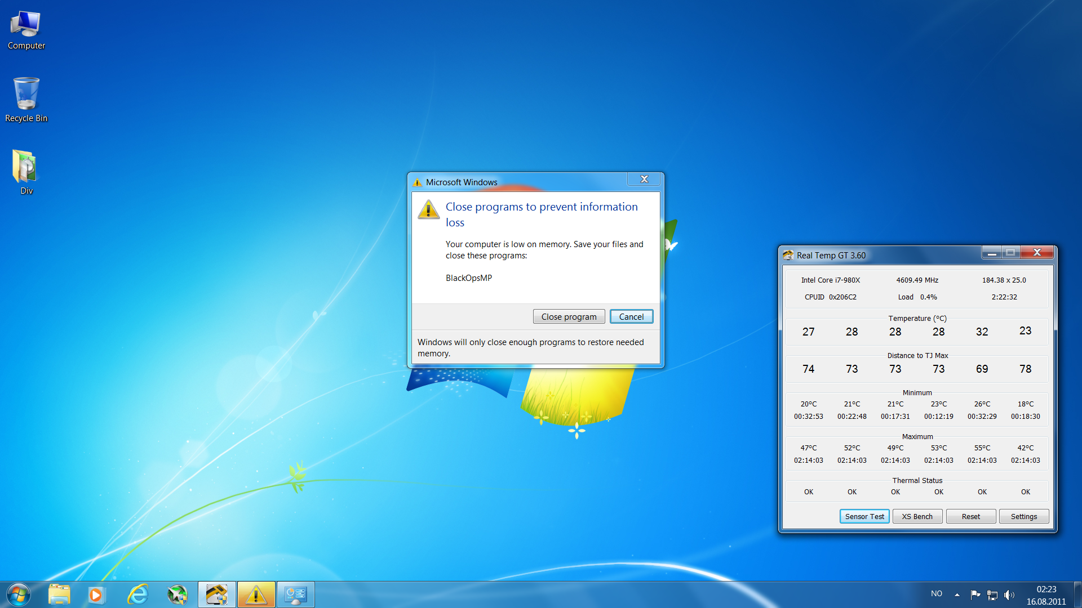Click Intel Core i7-980X label
Screen dimensions: 1082x608
[x=831, y=280]
